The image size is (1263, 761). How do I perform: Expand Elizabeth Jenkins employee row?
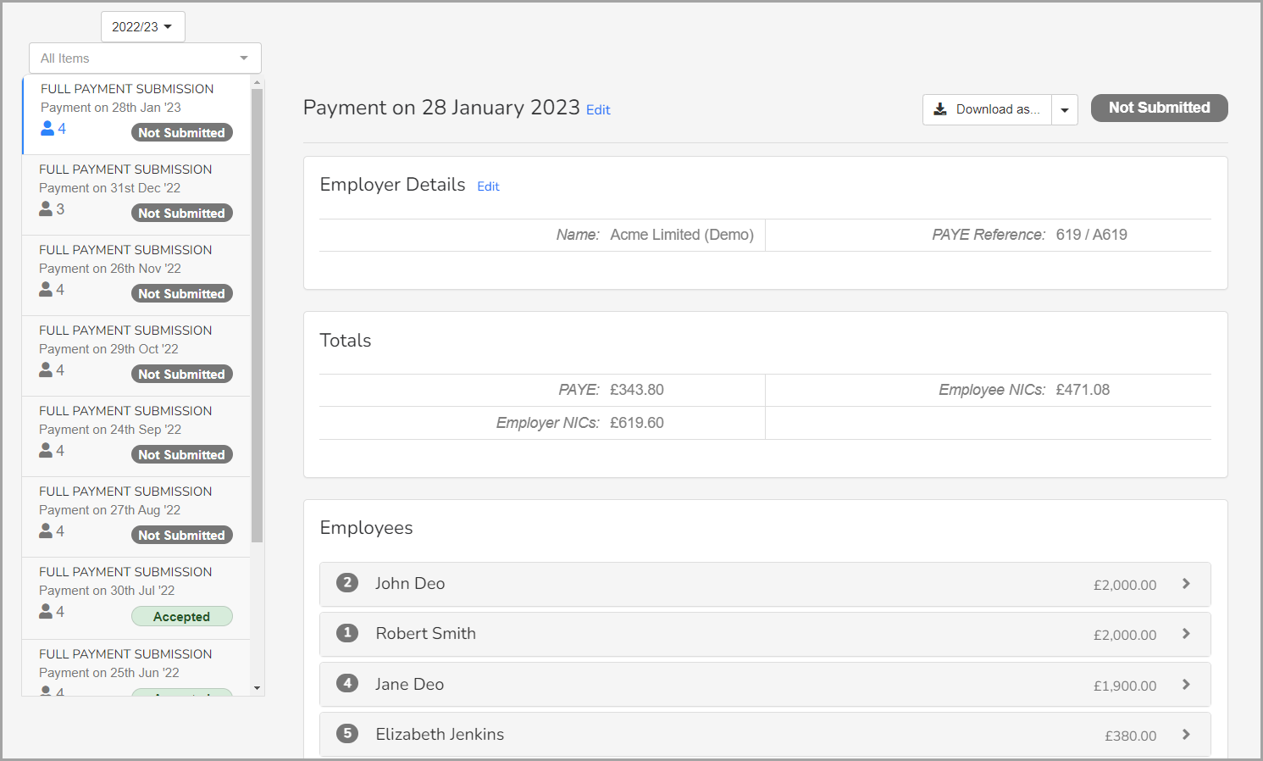(765, 735)
